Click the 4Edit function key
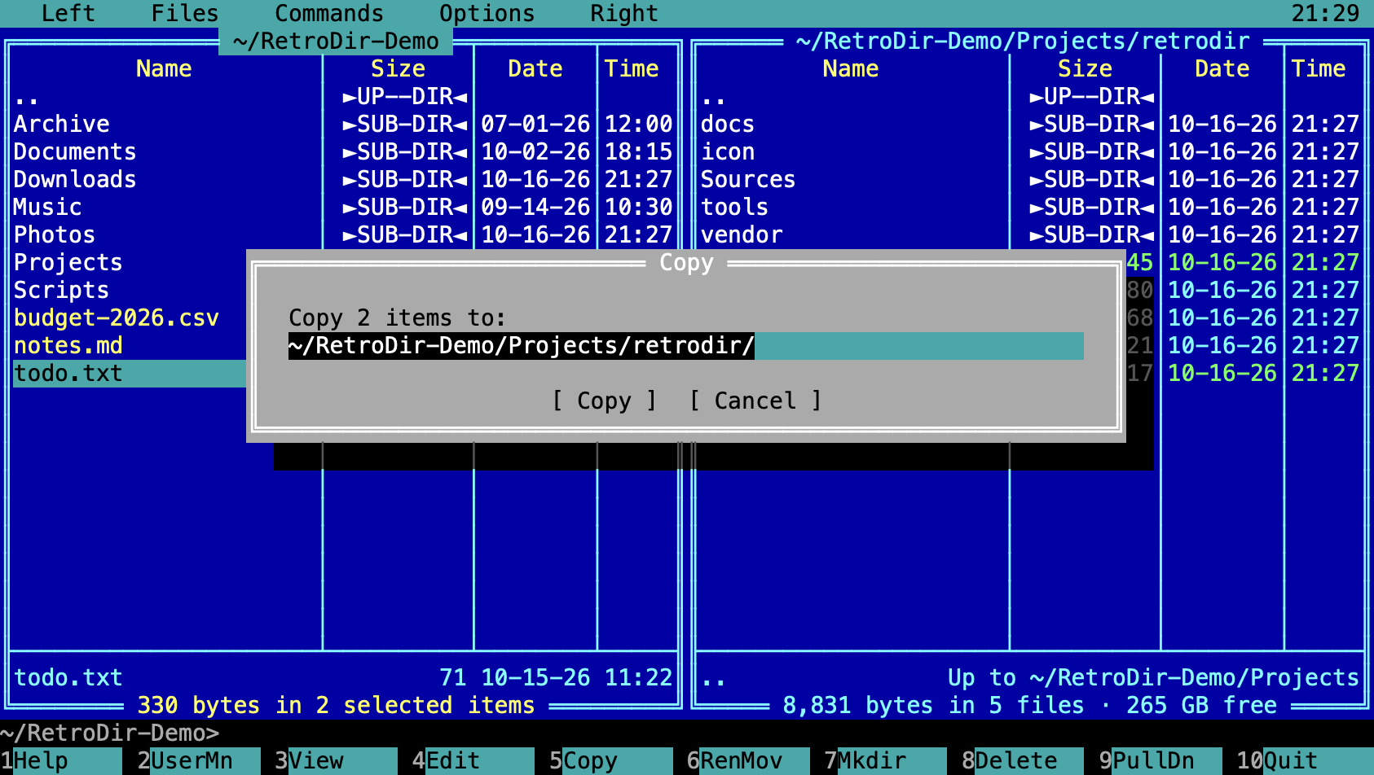This screenshot has width=1374, height=775. tap(473, 760)
